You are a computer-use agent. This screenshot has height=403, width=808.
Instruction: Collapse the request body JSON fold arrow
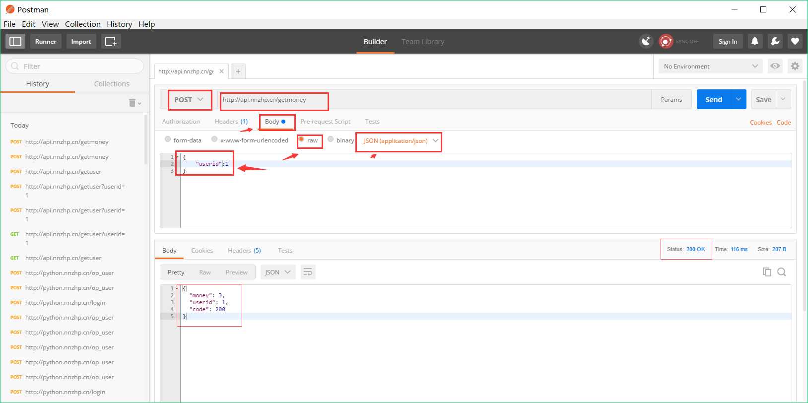coord(177,157)
